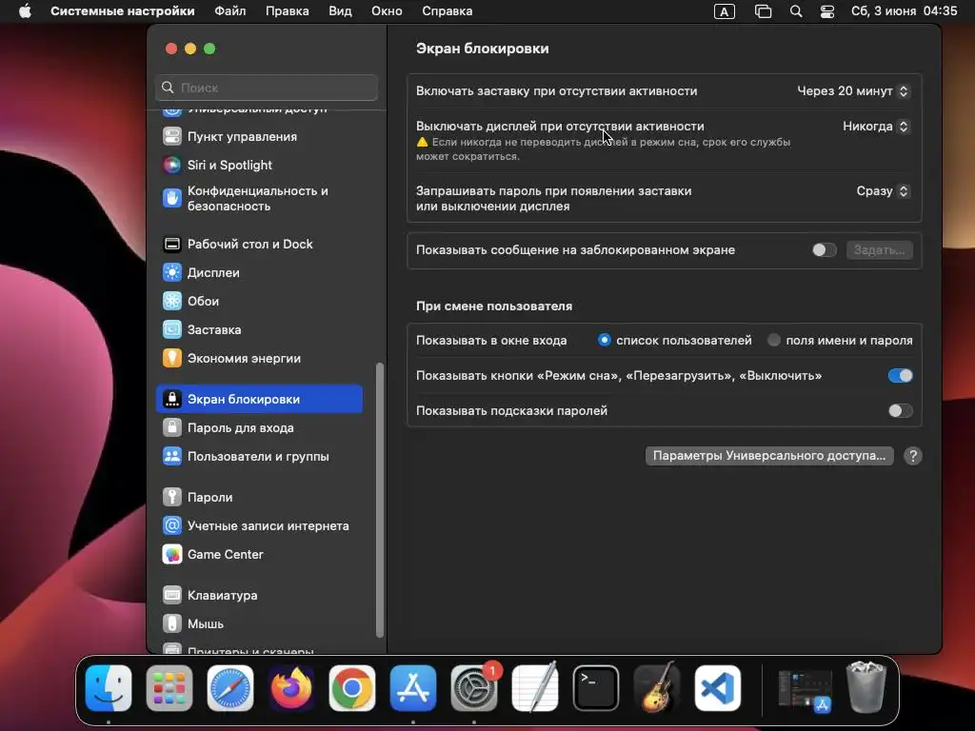Open Пароль для входа settings

click(x=259, y=427)
